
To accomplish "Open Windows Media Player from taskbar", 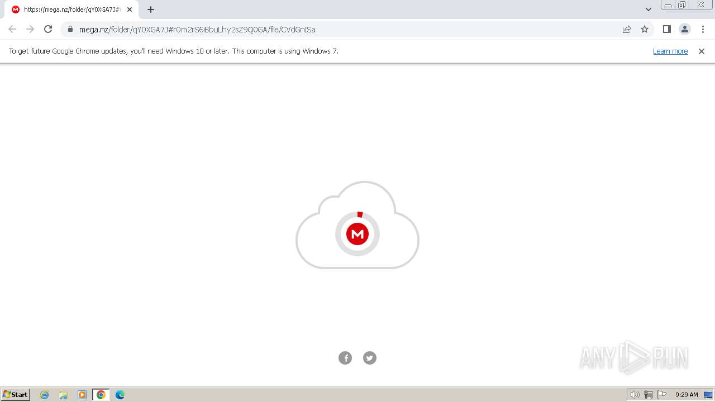I will point(82,395).
